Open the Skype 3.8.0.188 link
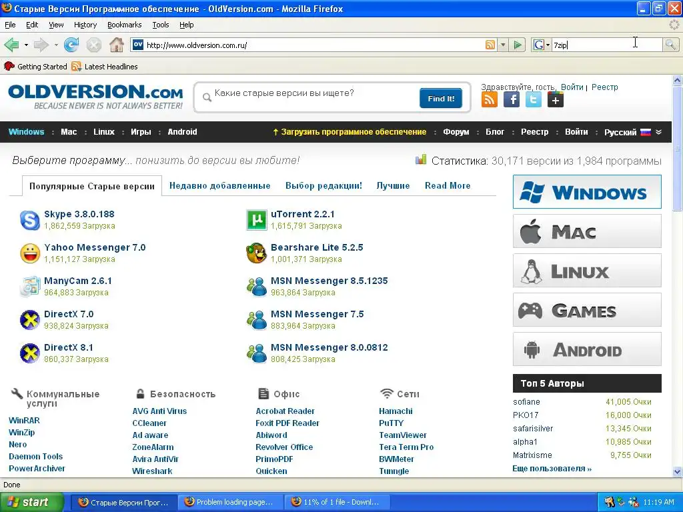This screenshot has width=683, height=512. 79,214
